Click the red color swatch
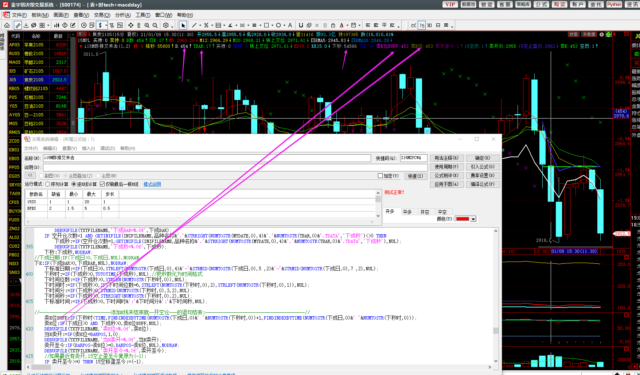 point(463,219)
